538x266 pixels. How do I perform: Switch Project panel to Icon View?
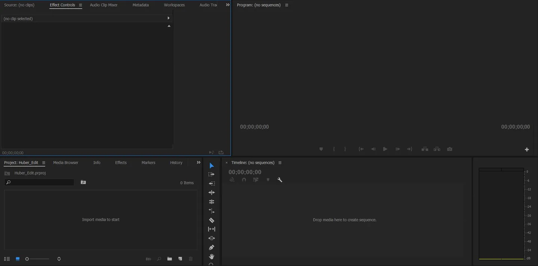[x=18, y=259]
